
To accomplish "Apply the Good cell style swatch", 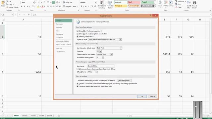I will 147,2.
